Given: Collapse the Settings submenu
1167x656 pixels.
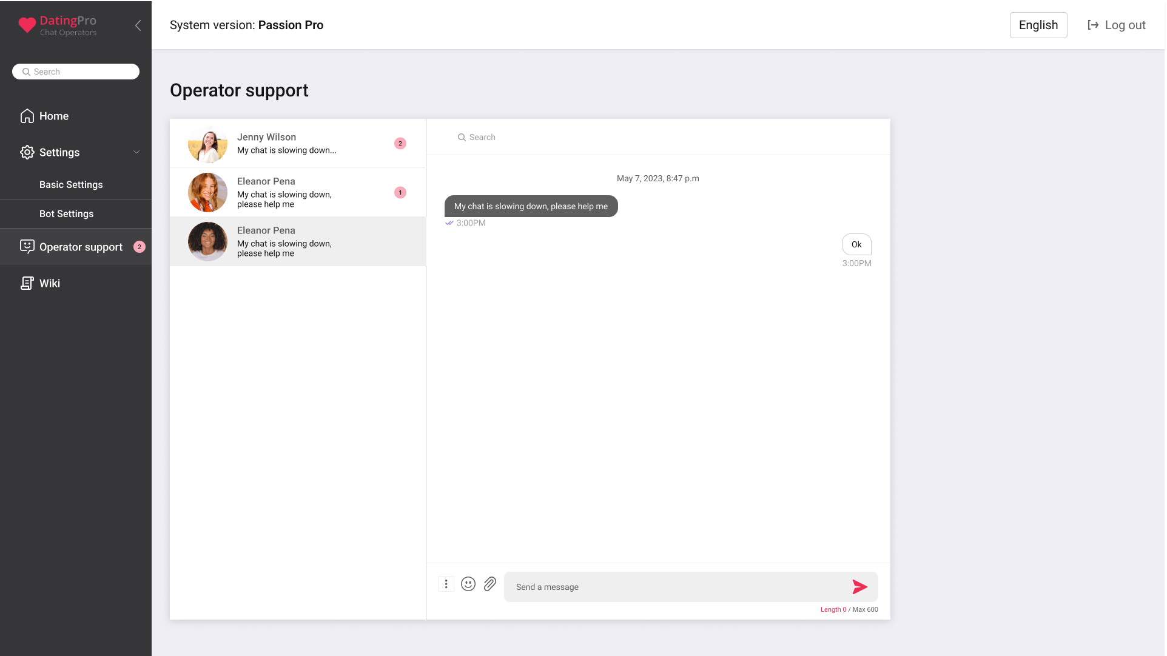Looking at the screenshot, I should pyautogui.click(x=136, y=152).
